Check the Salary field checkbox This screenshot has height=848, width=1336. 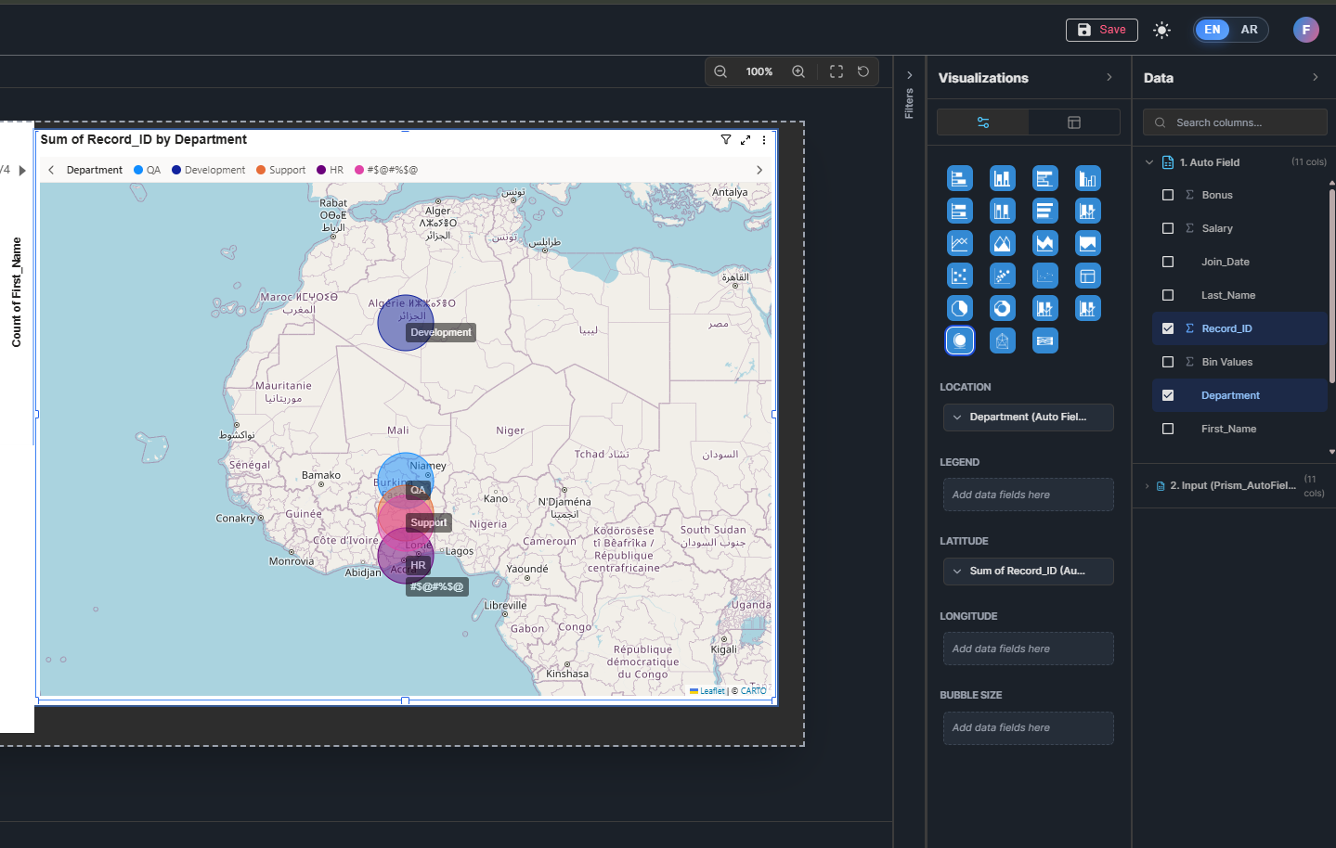point(1168,228)
